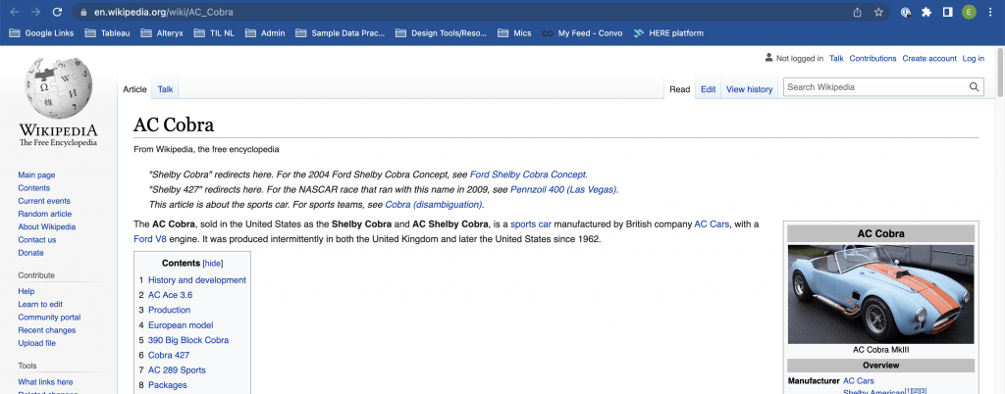Click the Wikipedia globe logo
Viewport: 1005px width, 394px height.
(58, 89)
